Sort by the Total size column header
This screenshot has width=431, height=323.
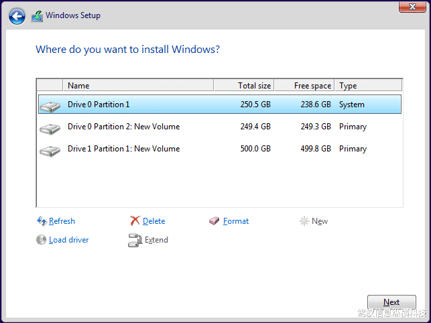[x=243, y=85]
